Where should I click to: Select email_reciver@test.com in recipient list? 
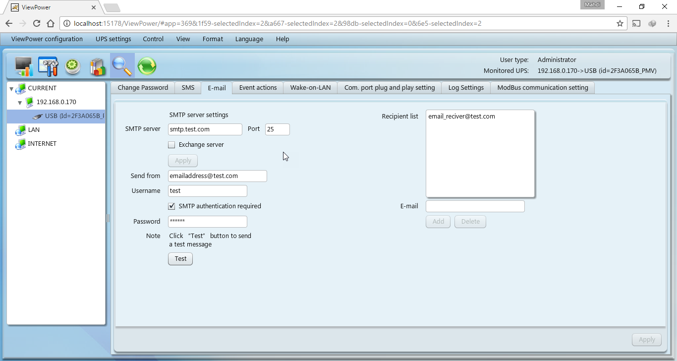pos(461,117)
